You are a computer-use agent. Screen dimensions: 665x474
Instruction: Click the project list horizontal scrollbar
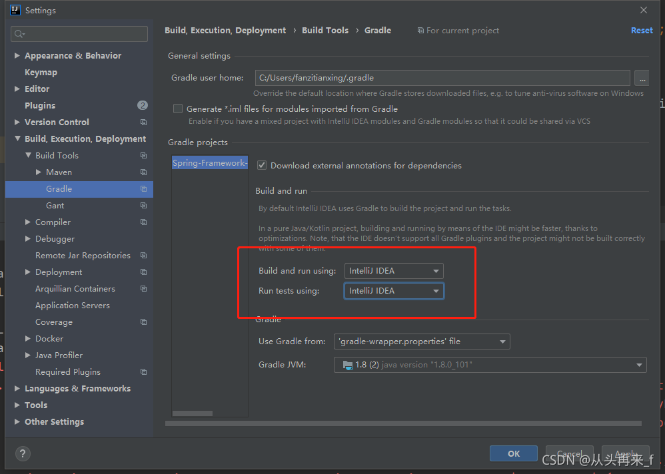193,413
